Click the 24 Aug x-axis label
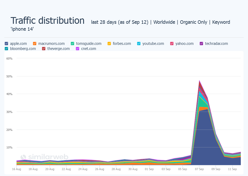This screenshot has width=248, height=176. 83,169
